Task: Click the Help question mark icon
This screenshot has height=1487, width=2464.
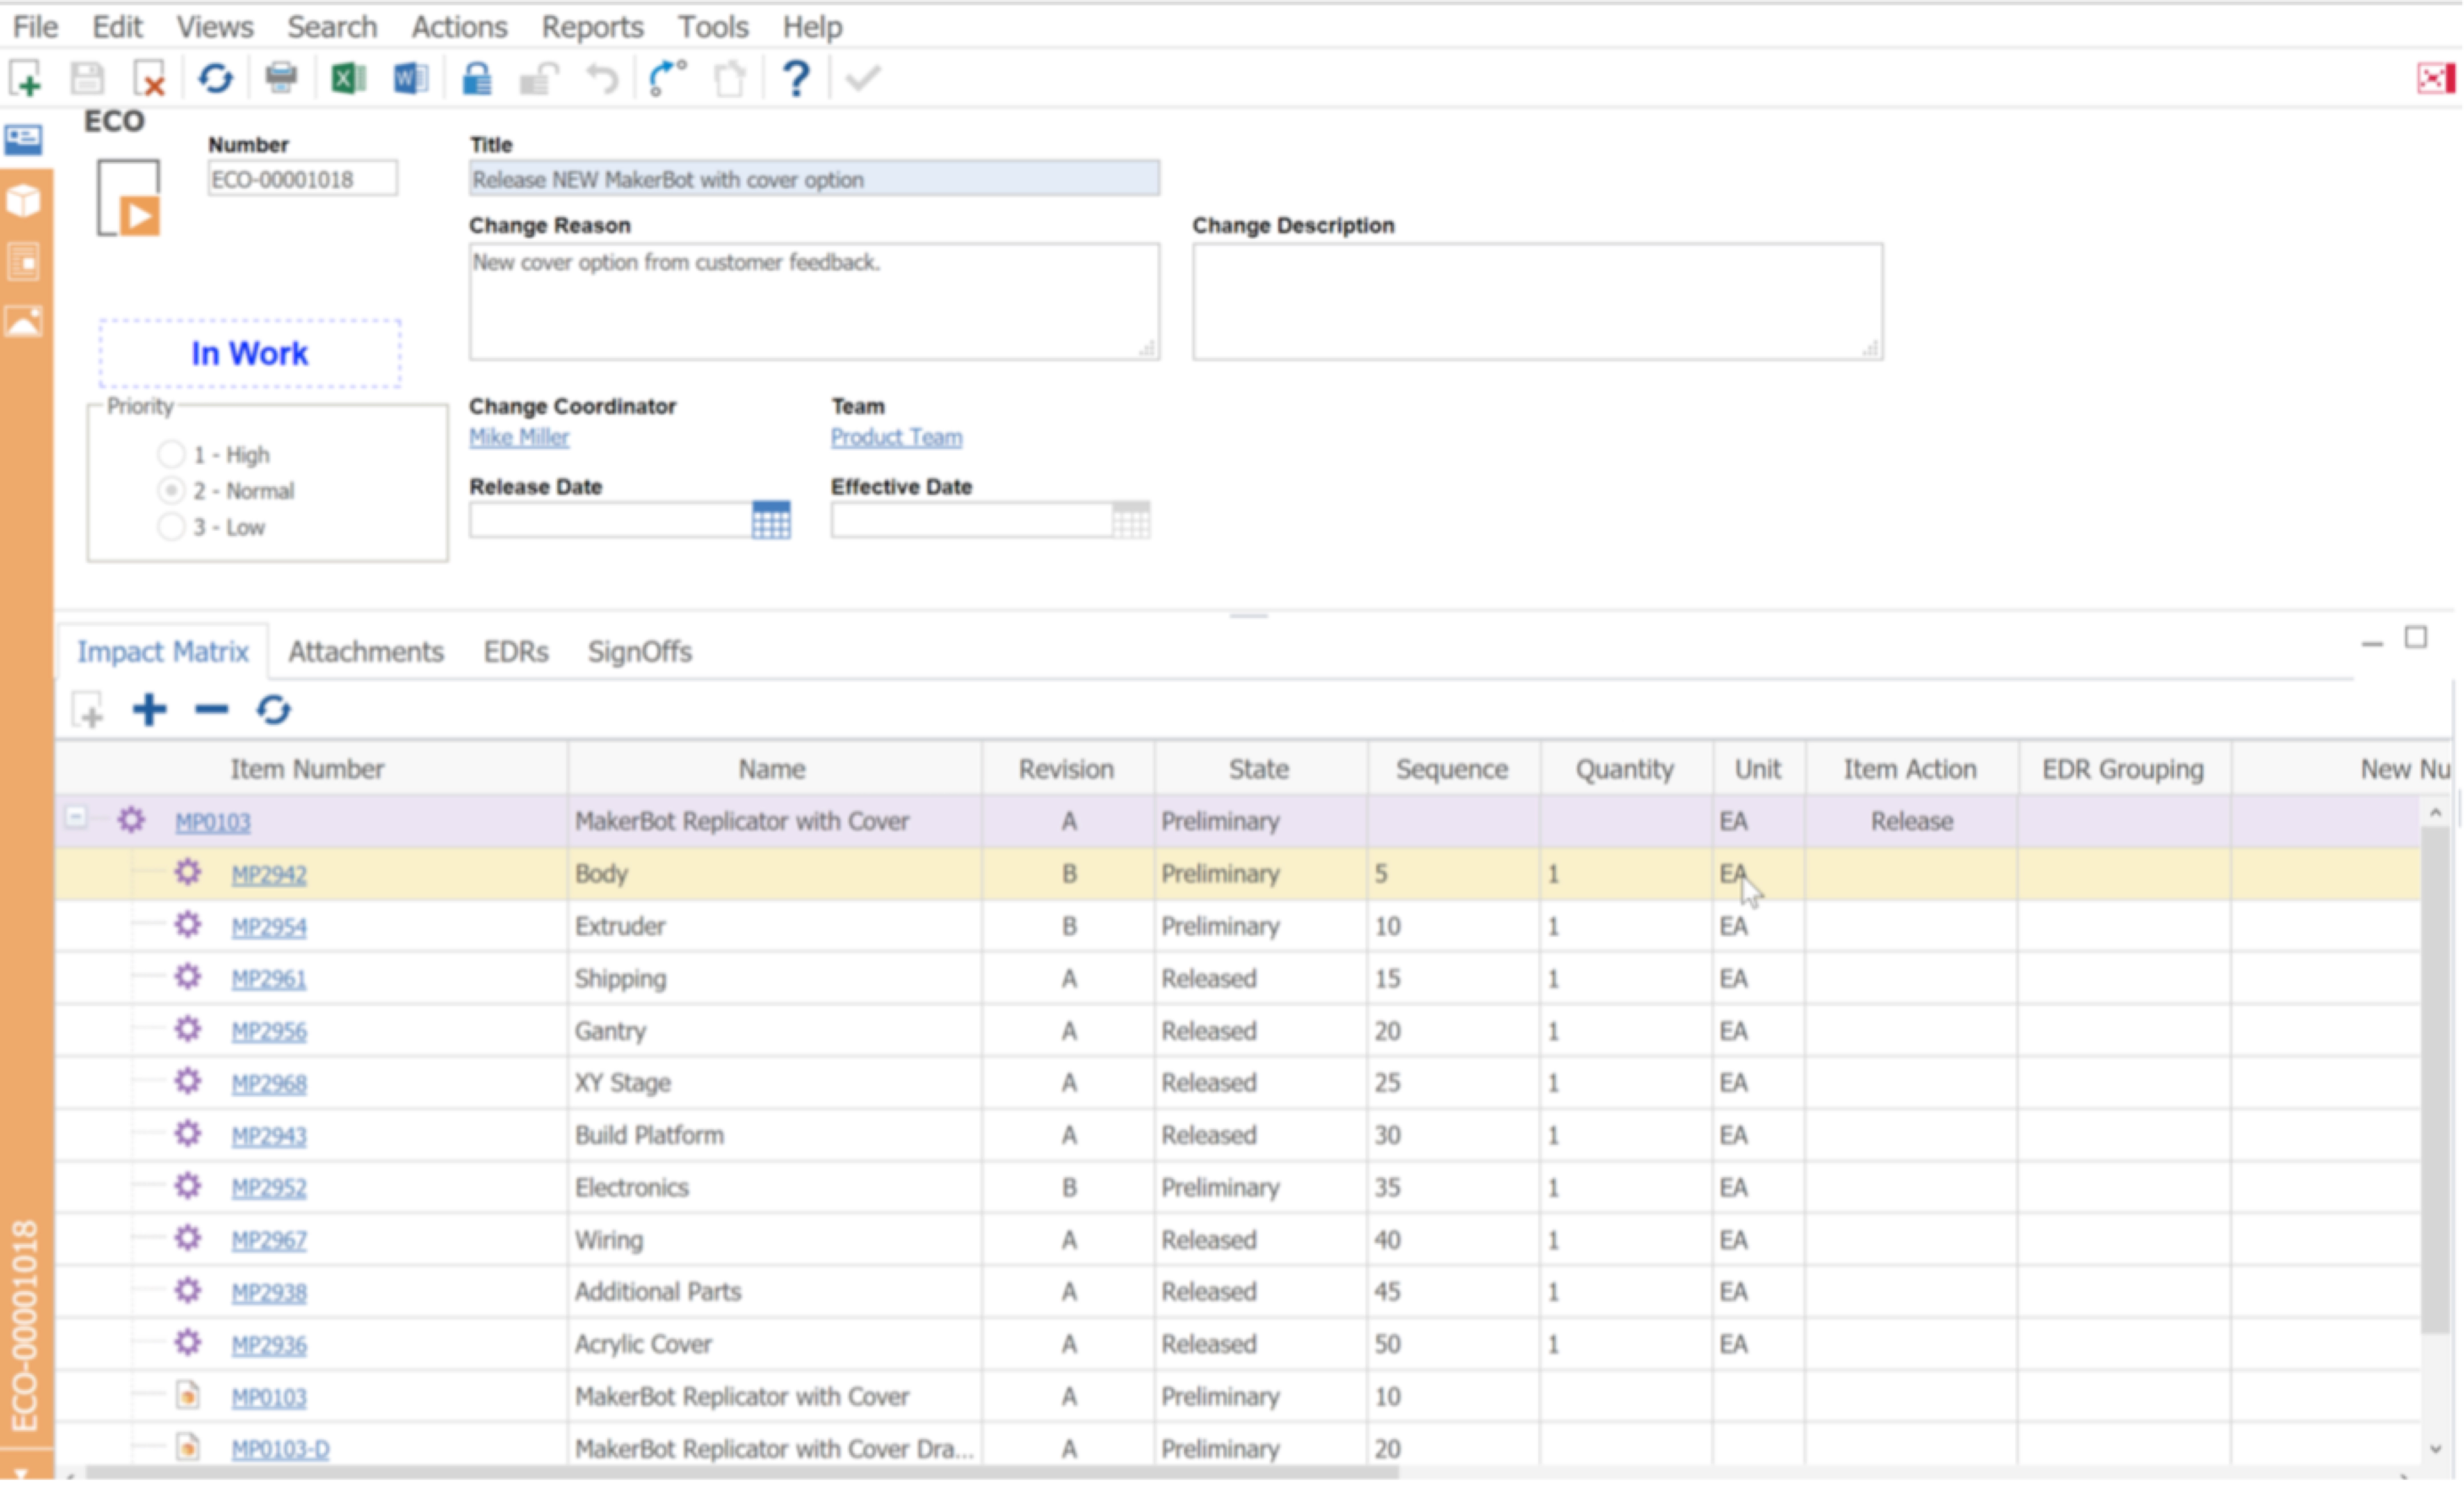Action: point(796,78)
